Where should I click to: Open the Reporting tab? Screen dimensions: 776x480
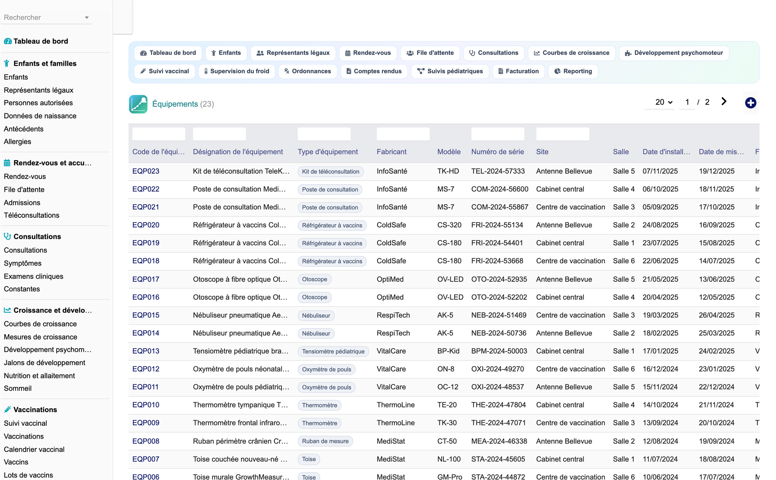(x=573, y=71)
